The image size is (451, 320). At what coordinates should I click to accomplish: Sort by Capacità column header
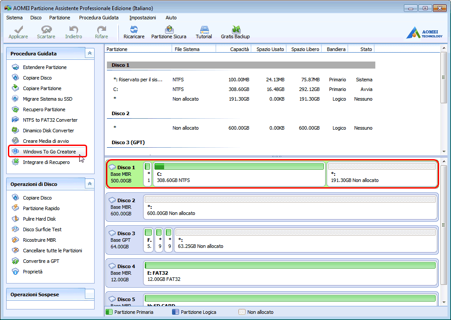coord(239,49)
